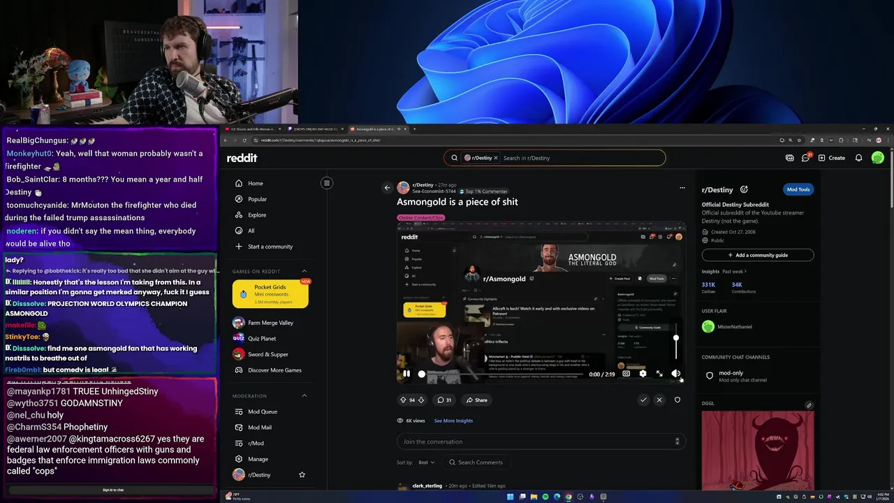Open See More Insights link
894x503 pixels.
coord(453,421)
